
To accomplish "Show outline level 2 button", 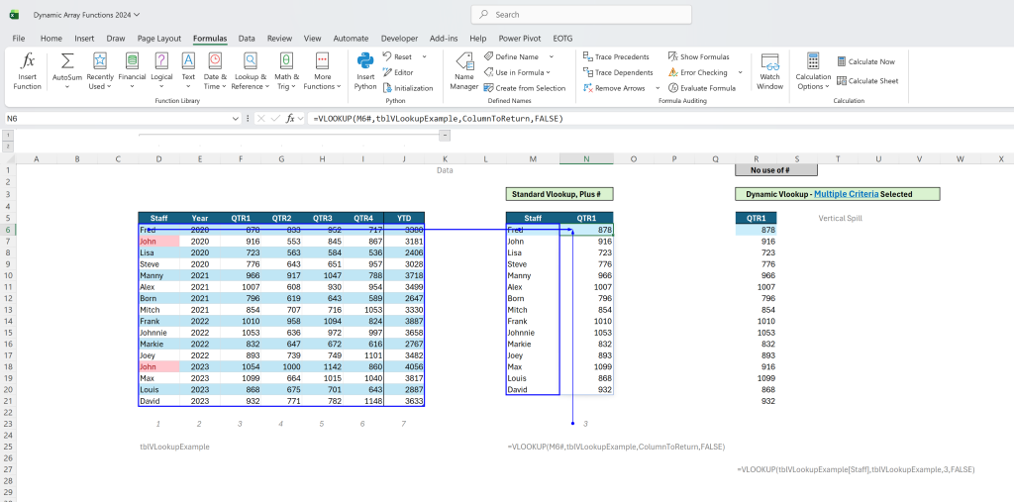I will pos(7,147).
